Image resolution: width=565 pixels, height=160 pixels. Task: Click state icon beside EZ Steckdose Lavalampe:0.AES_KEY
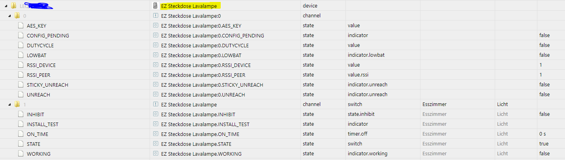click(156, 26)
